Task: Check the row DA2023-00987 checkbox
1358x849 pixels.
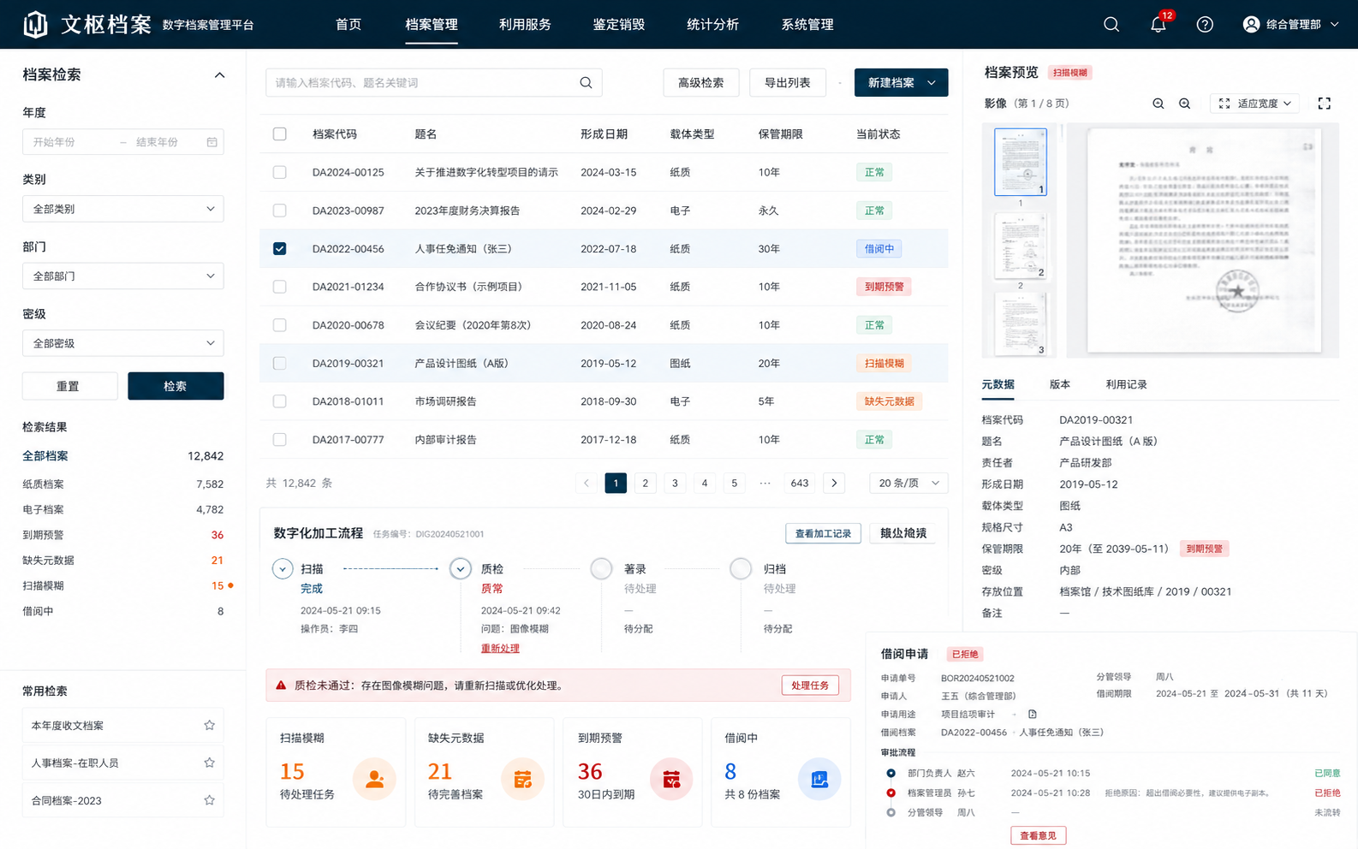Action: point(280,211)
